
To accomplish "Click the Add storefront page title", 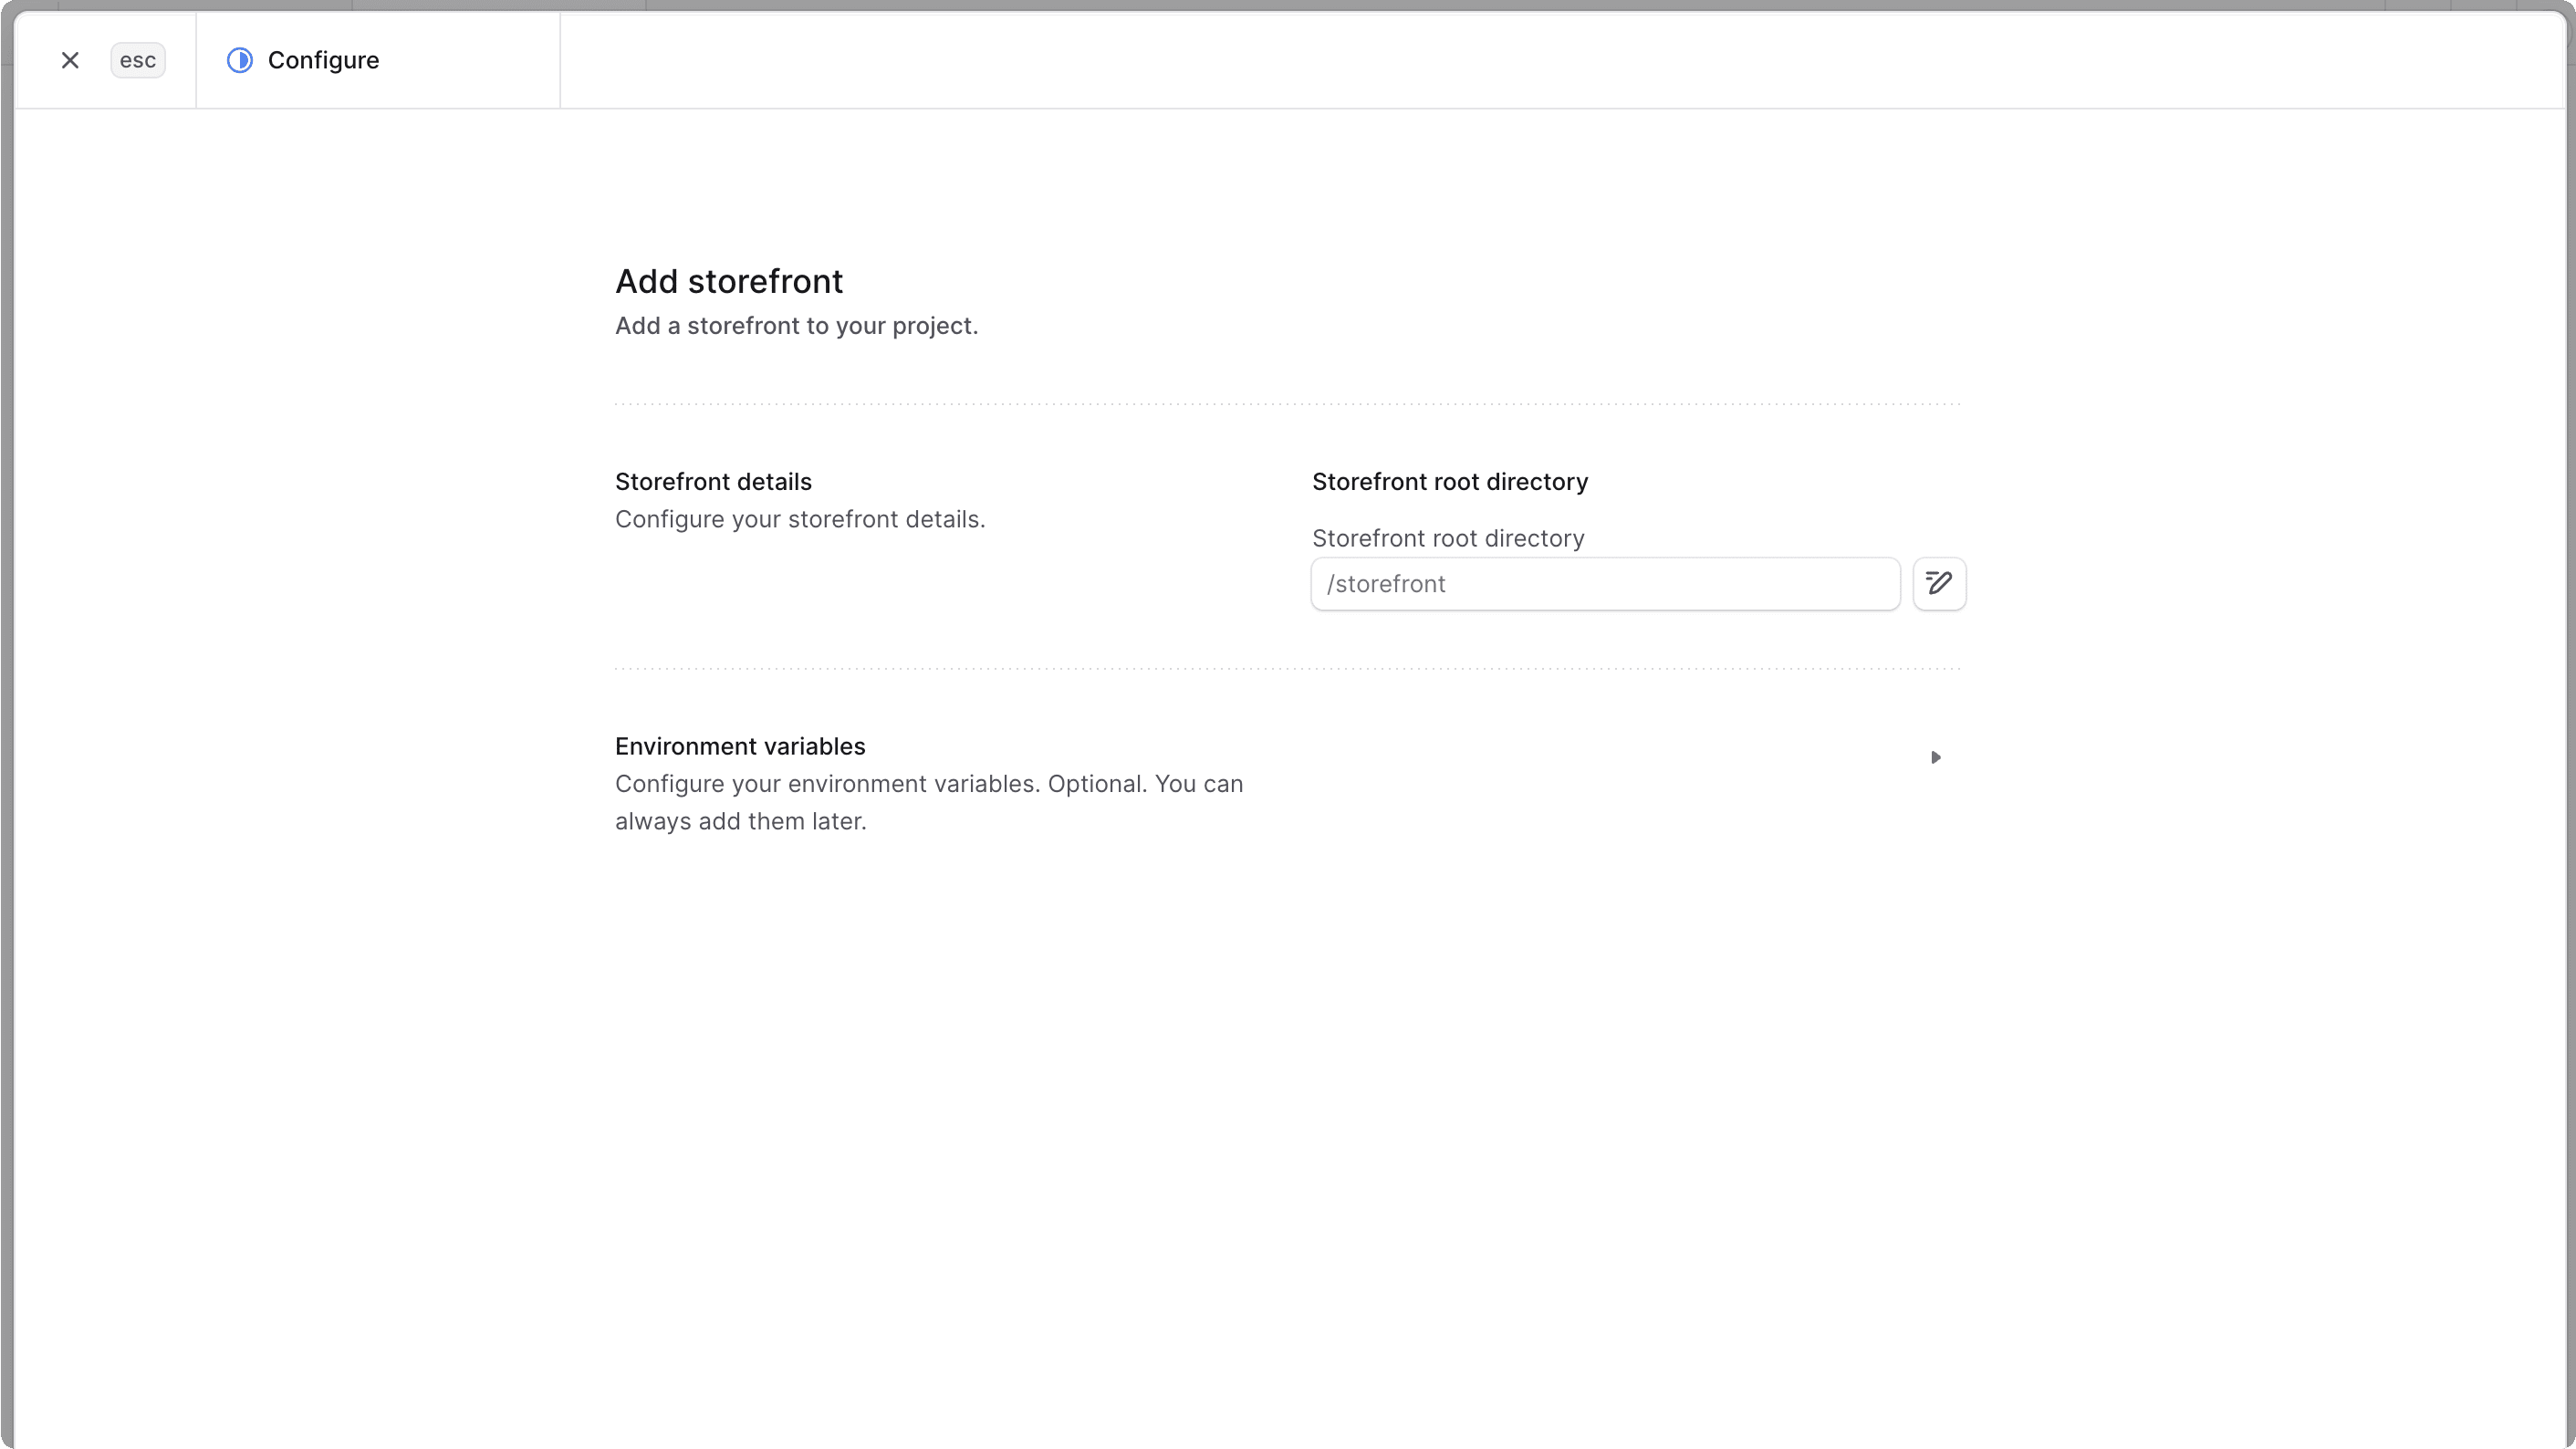I will coord(728,281).
